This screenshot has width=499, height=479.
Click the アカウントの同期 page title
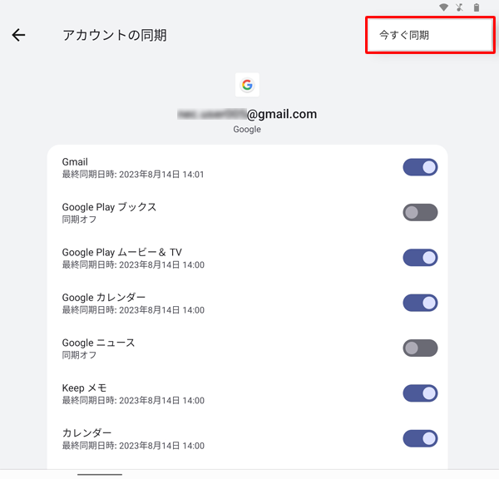(115, 35)
